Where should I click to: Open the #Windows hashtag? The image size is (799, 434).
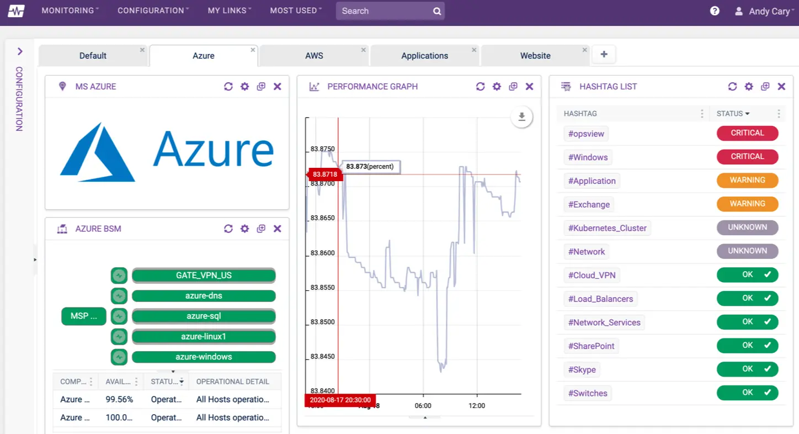588,157
